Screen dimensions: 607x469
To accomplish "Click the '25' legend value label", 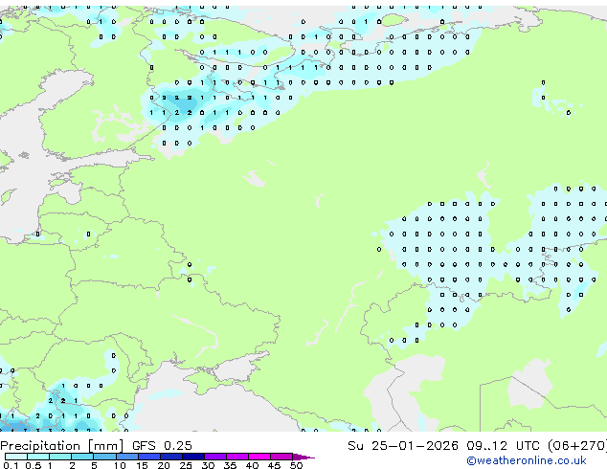I will pyautogui.click(x=186, y=465).
